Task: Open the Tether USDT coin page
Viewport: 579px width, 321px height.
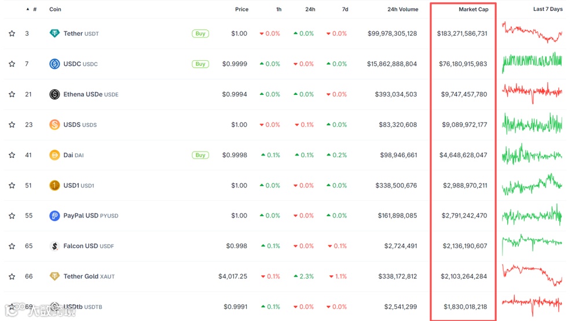Action: point(81,34)
